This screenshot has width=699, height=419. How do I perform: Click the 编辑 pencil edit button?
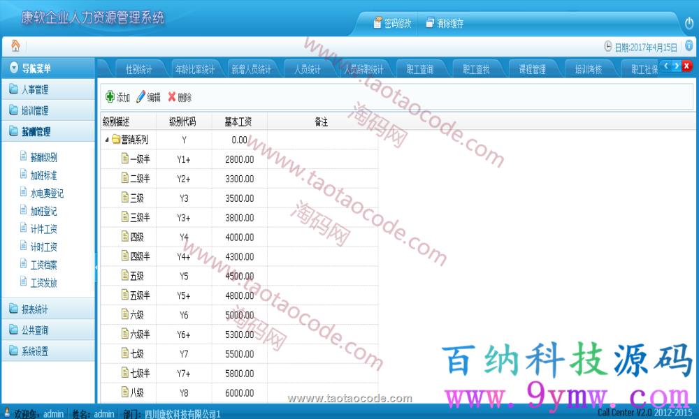pos(148,97)
